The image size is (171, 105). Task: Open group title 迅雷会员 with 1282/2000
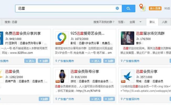pos(12,71)
